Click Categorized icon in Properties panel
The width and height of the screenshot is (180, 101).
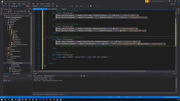[x=4, y=81]
